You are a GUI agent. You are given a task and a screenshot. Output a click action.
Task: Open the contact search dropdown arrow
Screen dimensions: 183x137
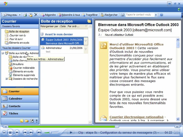pos(156,15)
